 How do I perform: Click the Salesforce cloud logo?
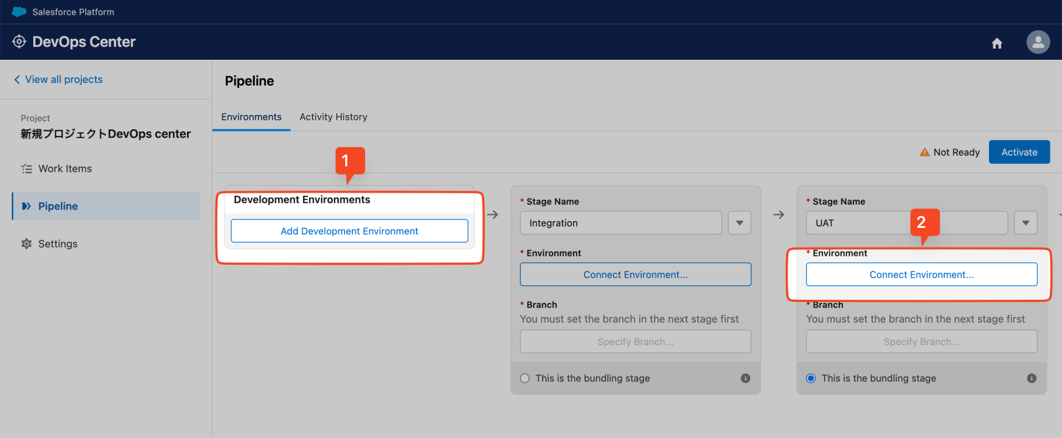[x=19, y=12]
